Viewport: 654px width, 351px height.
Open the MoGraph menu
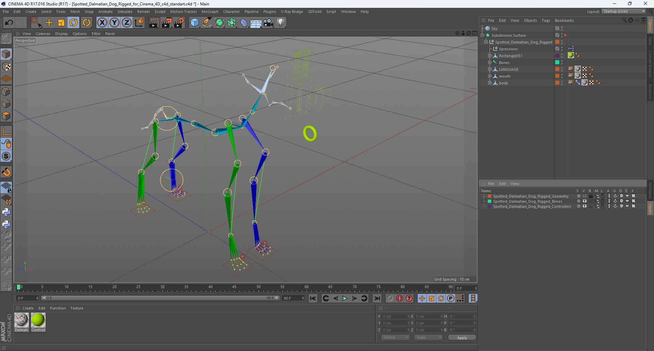click(210, 12)
